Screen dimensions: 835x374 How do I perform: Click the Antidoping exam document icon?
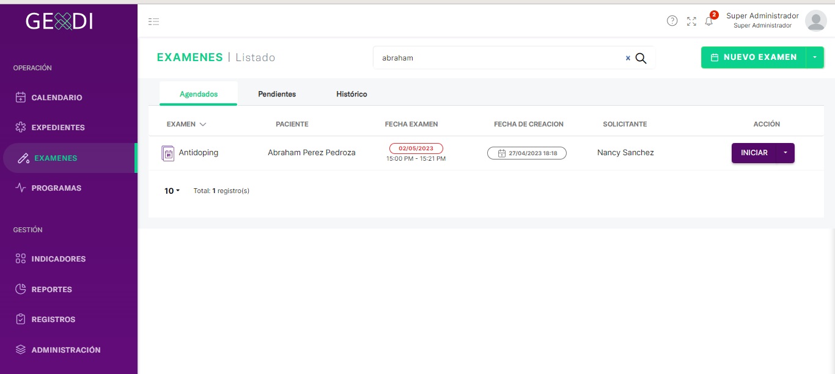click(167, 153)
